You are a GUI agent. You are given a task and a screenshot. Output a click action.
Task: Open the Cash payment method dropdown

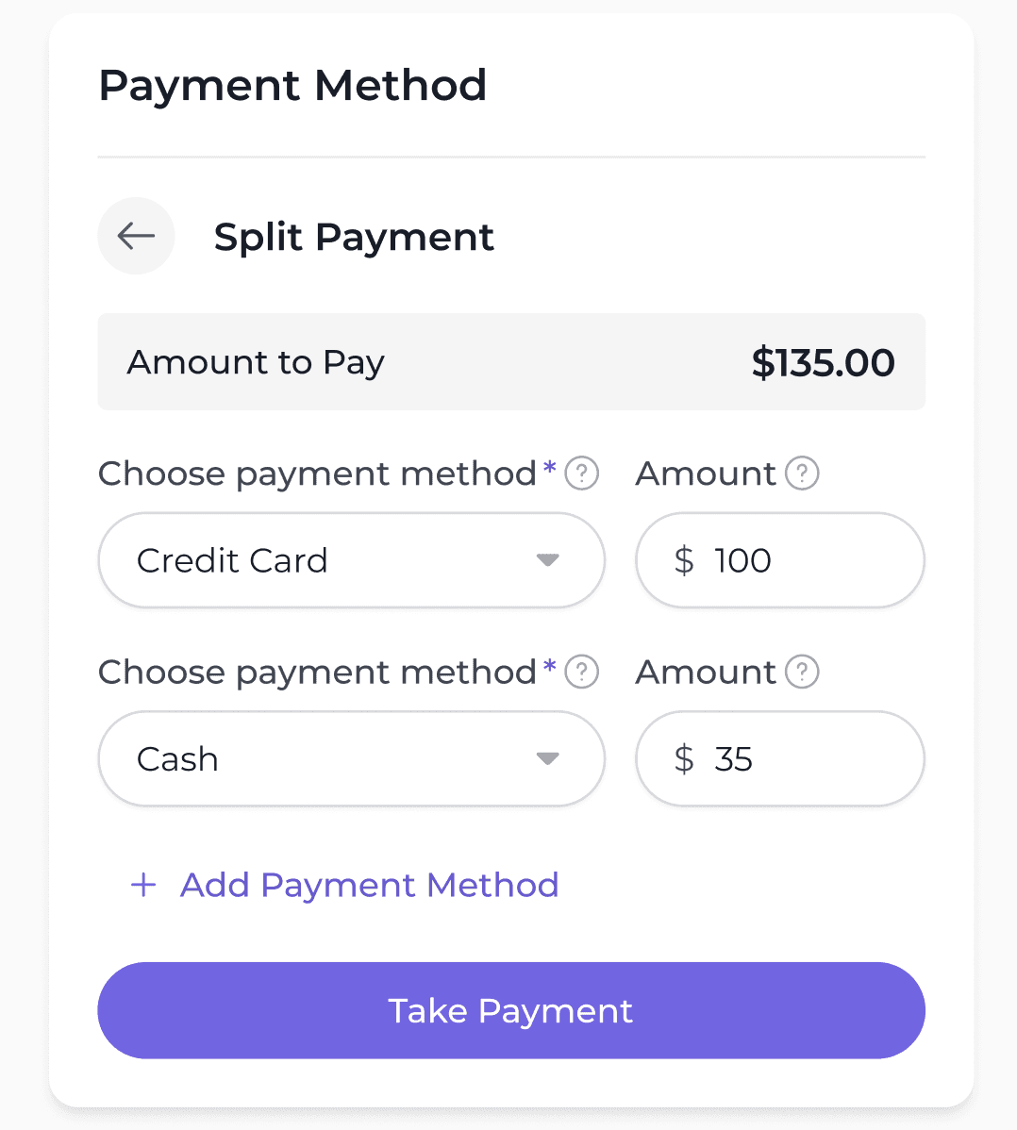[x=351, y=758]
